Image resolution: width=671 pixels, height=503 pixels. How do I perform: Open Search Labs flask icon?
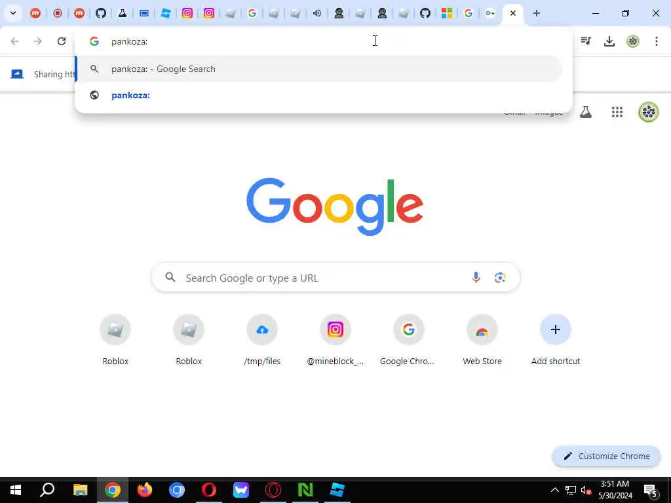click(x=586, y=112)
